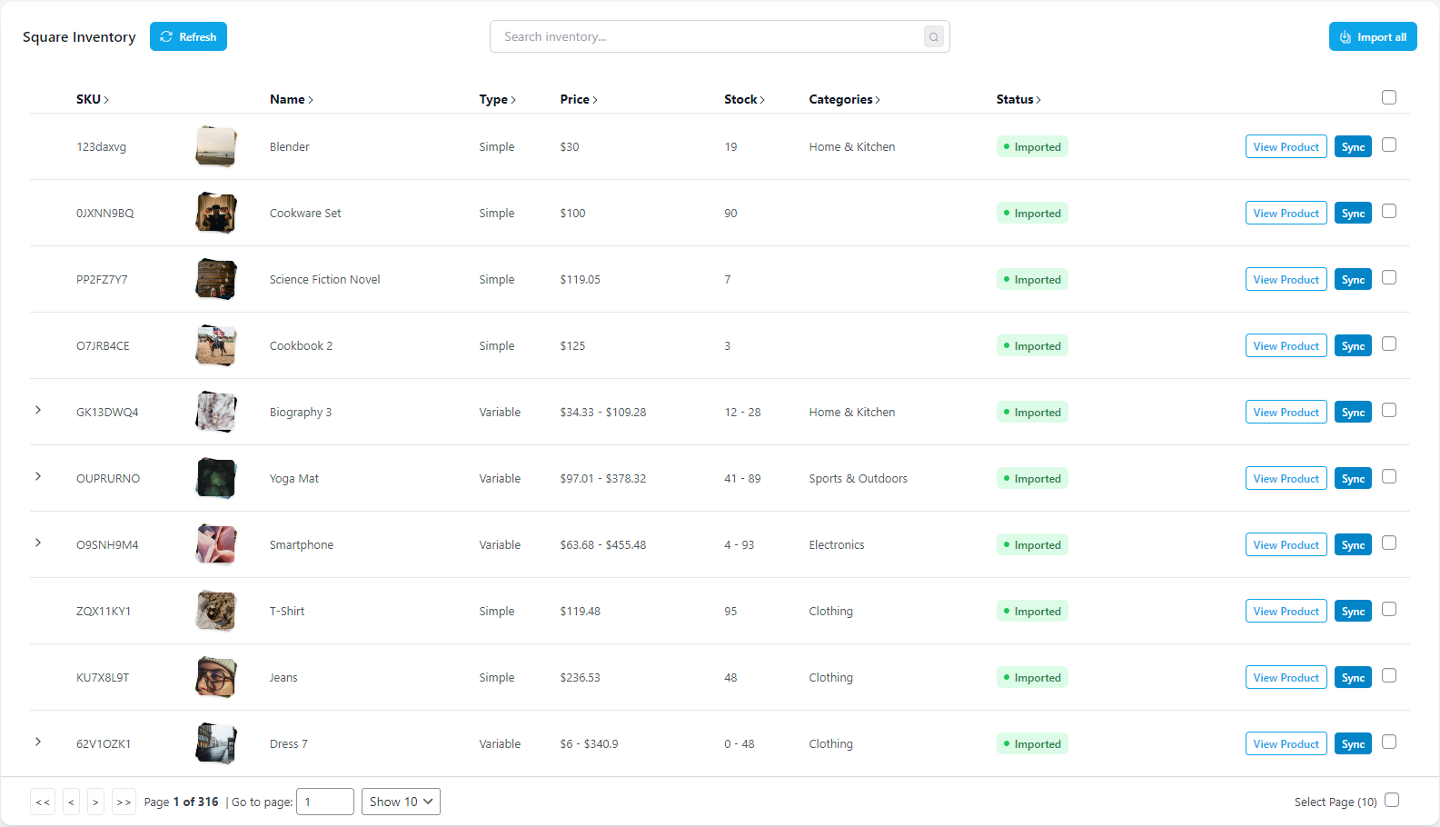Go to the next page
1440x827 pixels.
coord(95,802)
